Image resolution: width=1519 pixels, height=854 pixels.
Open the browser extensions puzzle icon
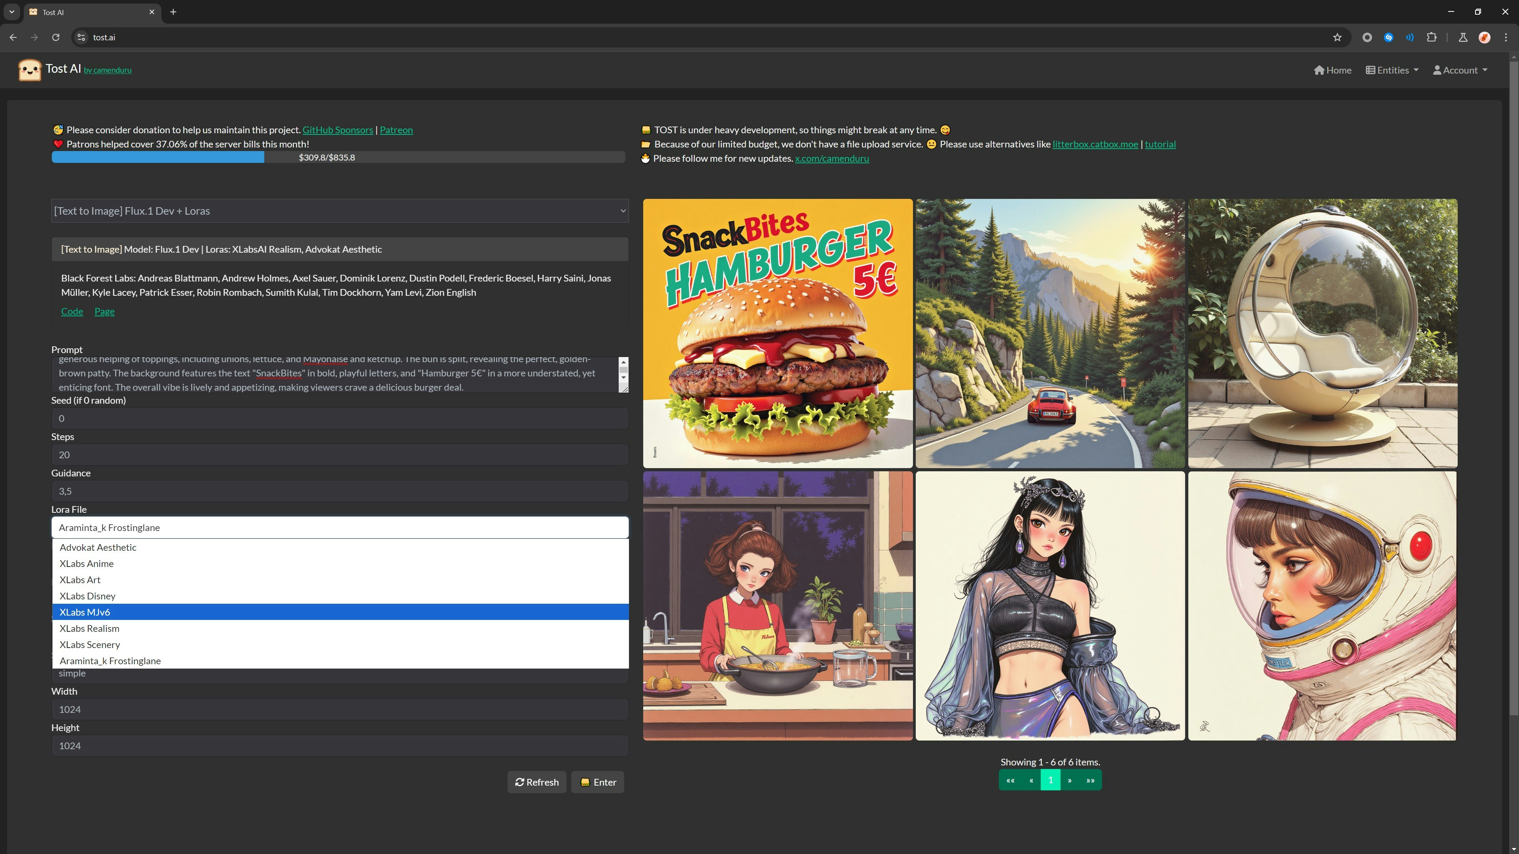(1431, 37)
